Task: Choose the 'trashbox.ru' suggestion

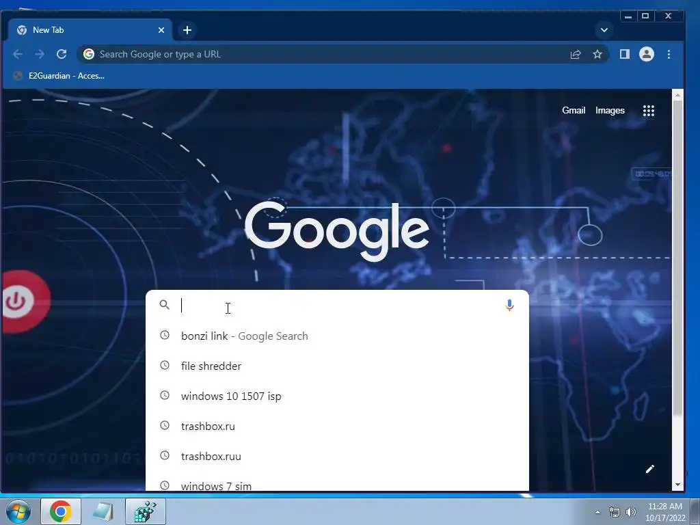Action: click(337, 427)
